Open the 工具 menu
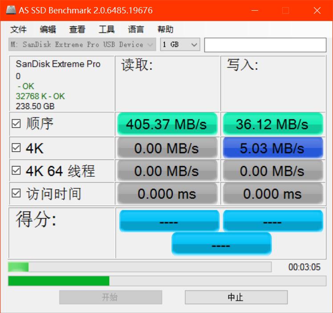The width and height of the screenshot is (333, 313). [106, 29]
